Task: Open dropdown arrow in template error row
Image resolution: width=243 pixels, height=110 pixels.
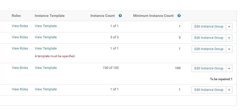Action: [229, 49]
